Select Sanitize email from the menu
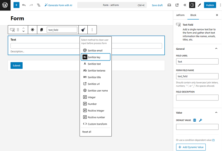Screen dimensions: 222x151 click(x=95, y=50)
